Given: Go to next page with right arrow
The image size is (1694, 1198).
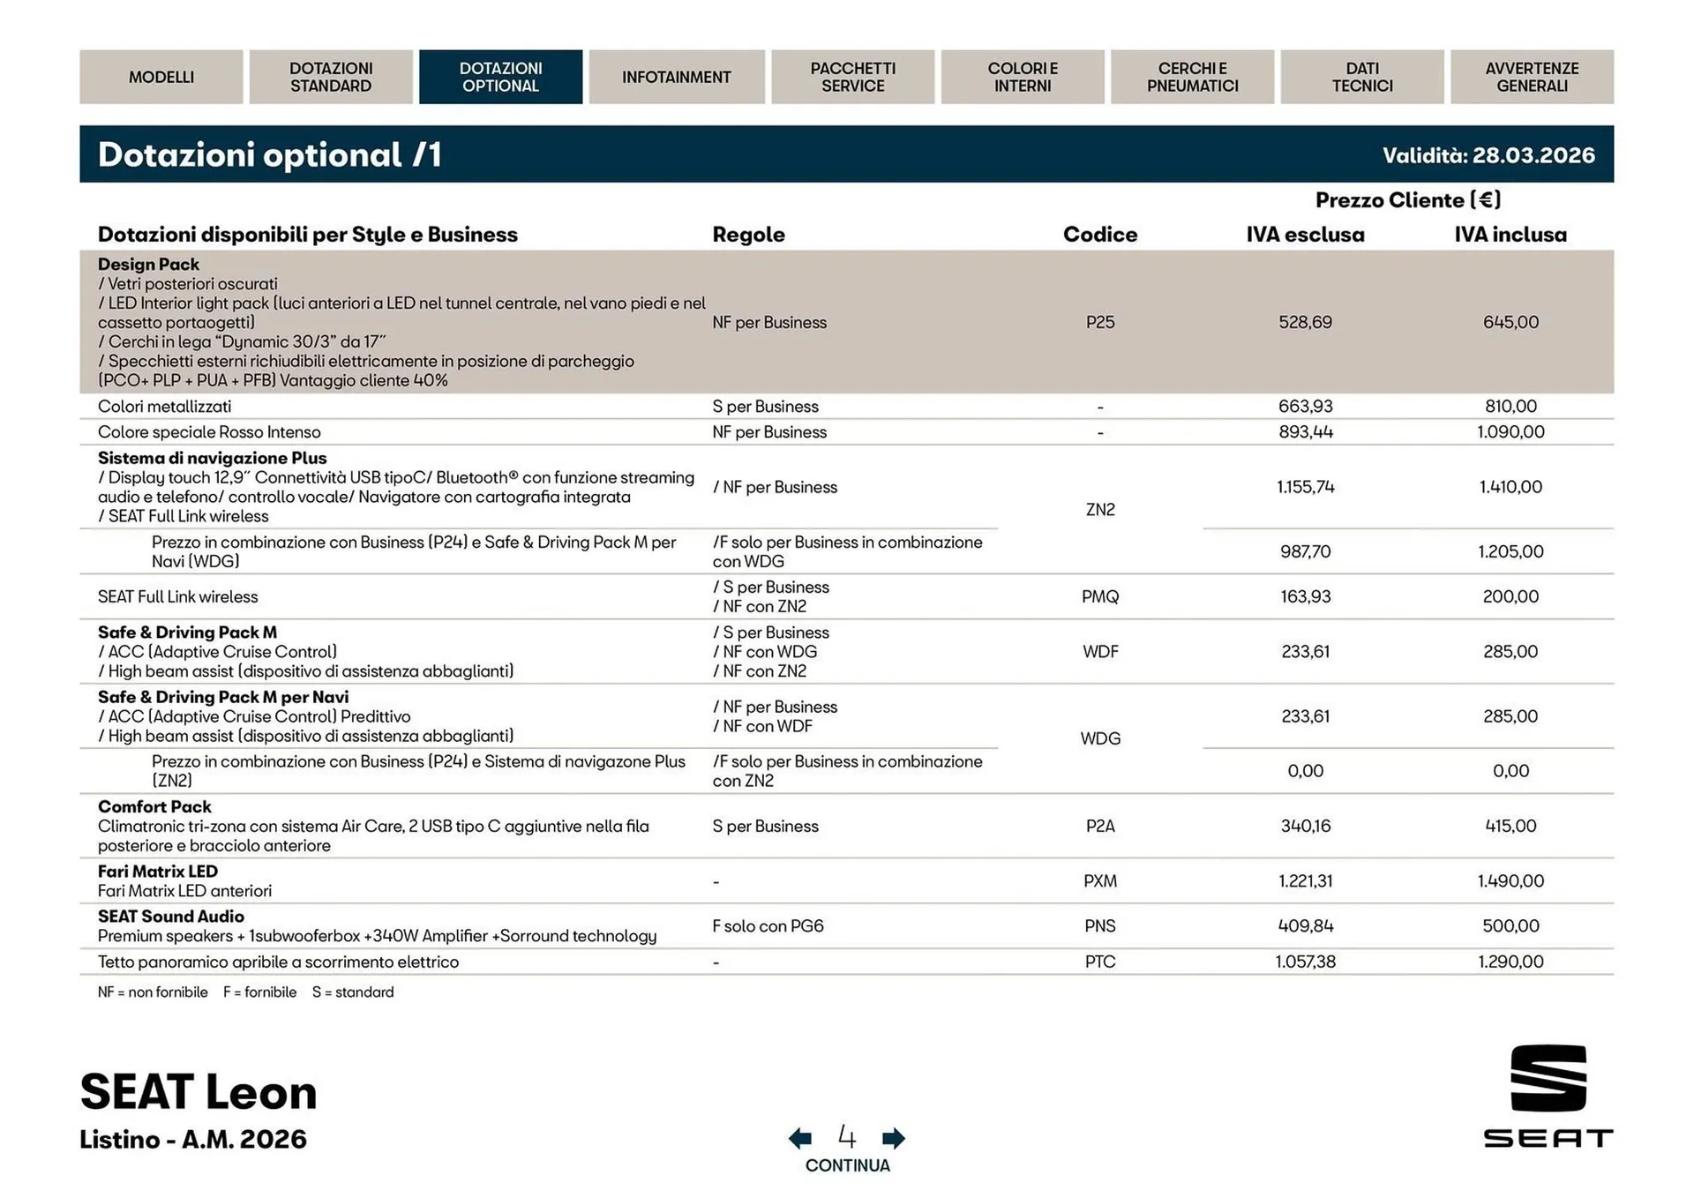Looking at the screenshot, I should click(x=894, y=1138).
